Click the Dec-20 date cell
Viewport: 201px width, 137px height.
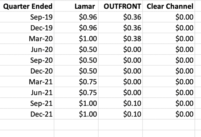pyautogui.click(x=41, y=71)
